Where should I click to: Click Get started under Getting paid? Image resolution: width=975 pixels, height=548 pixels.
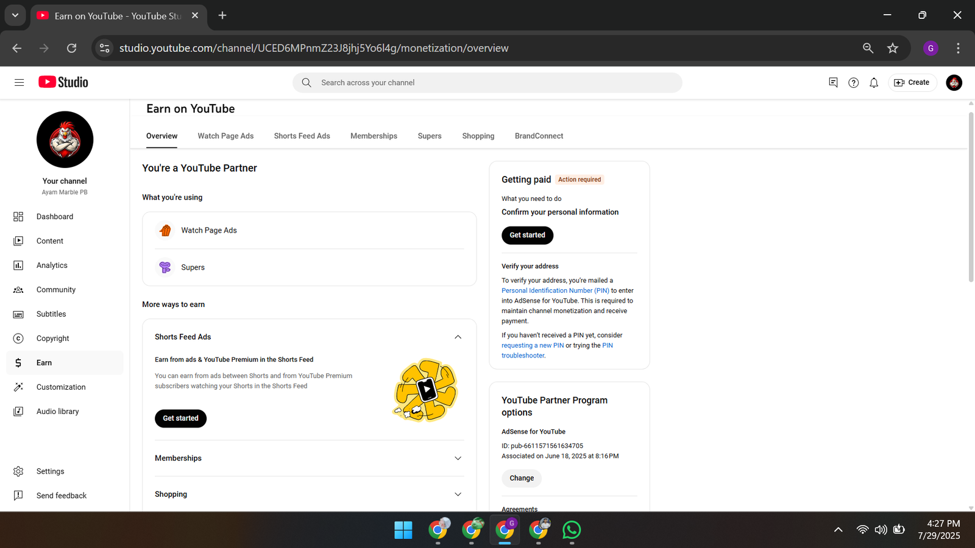click(x=527, y=235)
